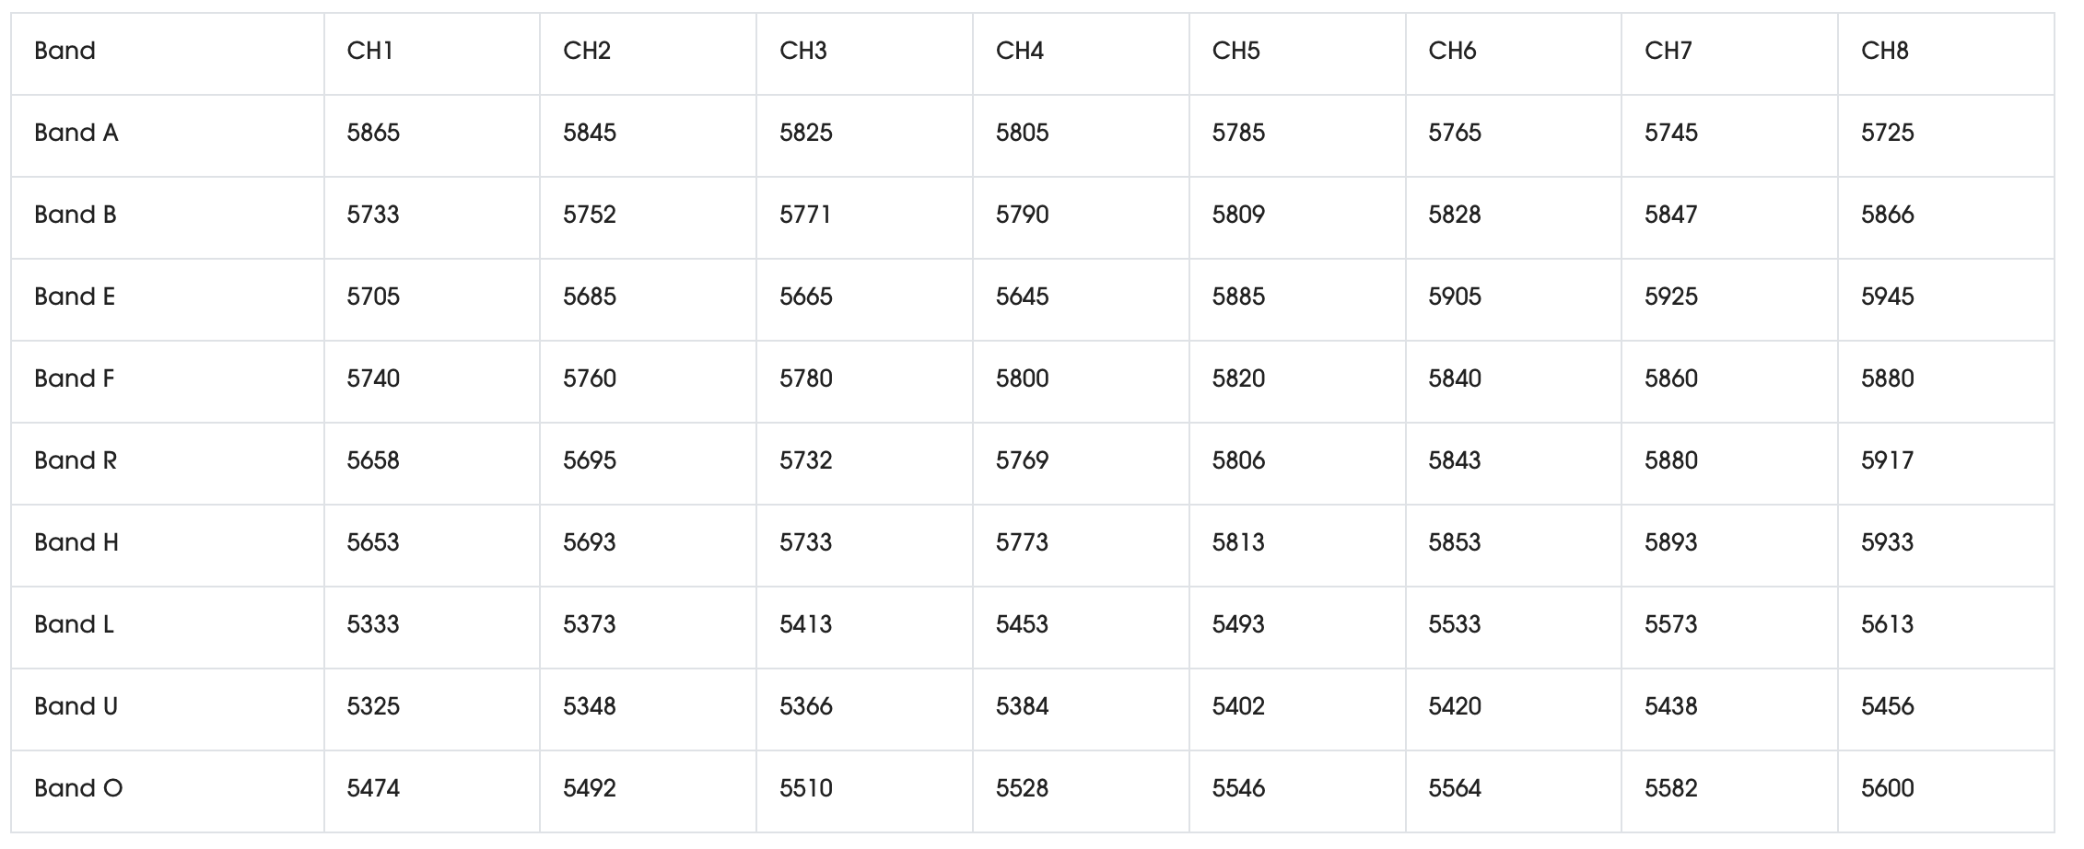This screenshot has width=2084, height=849.
Task: Click the Band A row label
Action: [76, 133]
